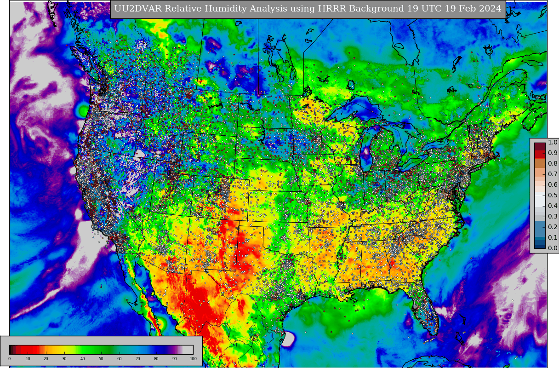Choose the 80 tick label on the humidity colorbar
Screen dimensions: 559x368
[156, 359]
